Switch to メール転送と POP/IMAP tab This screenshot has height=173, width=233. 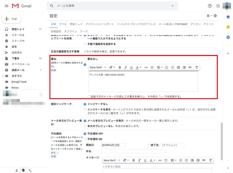pos(173,24)
